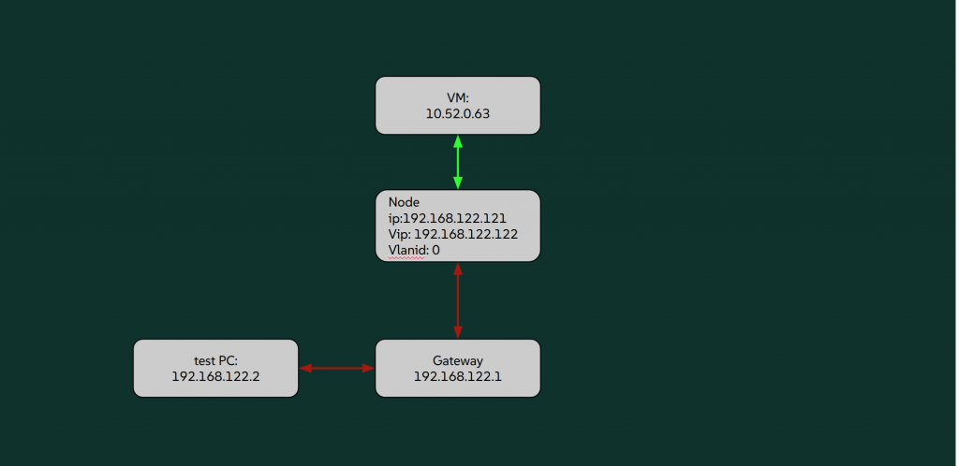This screenshot has width=959, height=466.
Task: Select the red test PC-to-Gateway connector
Action: (x=337, y=368)
